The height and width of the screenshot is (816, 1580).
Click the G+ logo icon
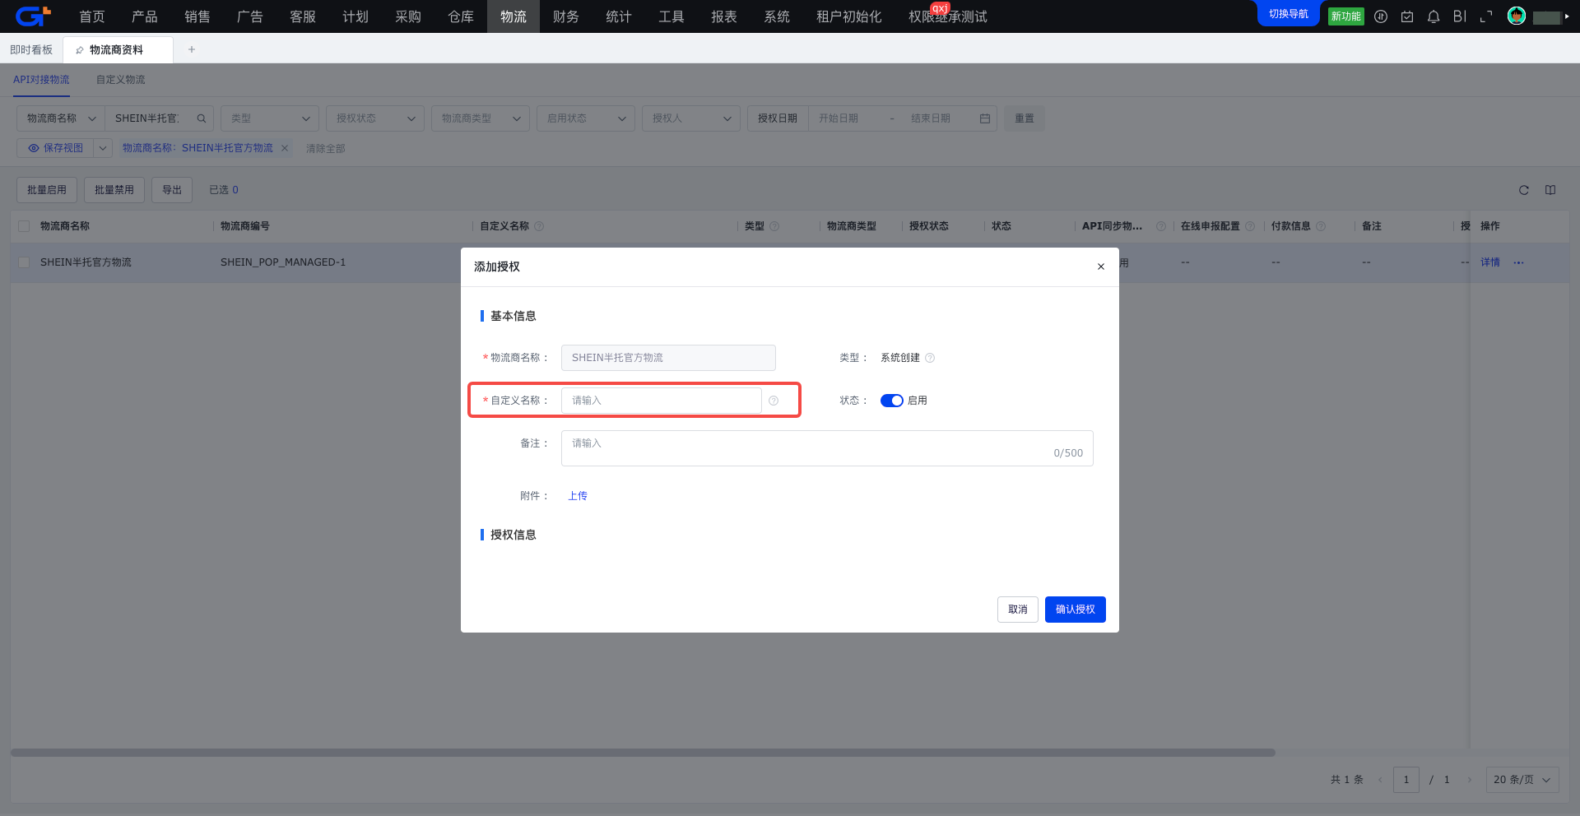33,16
